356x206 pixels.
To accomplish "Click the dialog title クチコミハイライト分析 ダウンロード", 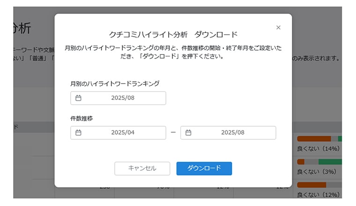I will pyautogui.click(x=173, y=35).
